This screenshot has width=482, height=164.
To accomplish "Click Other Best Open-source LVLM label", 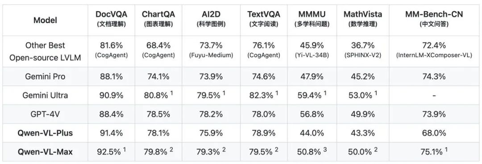I will [x=45, y=51].
